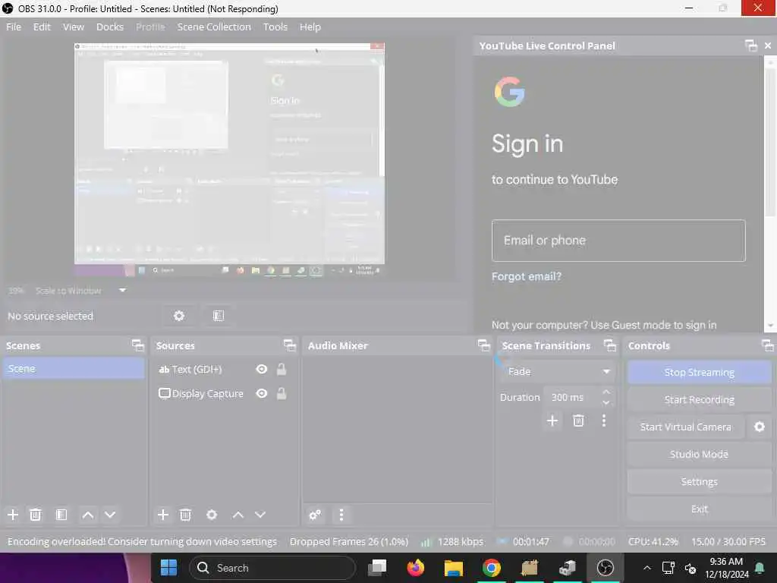Remove selected scene with the trash icon
This screenshot has height=583, width=777.
(35, 515)
